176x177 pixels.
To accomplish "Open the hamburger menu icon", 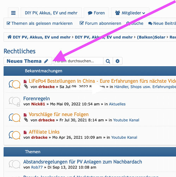I will [x=13, y=13].
